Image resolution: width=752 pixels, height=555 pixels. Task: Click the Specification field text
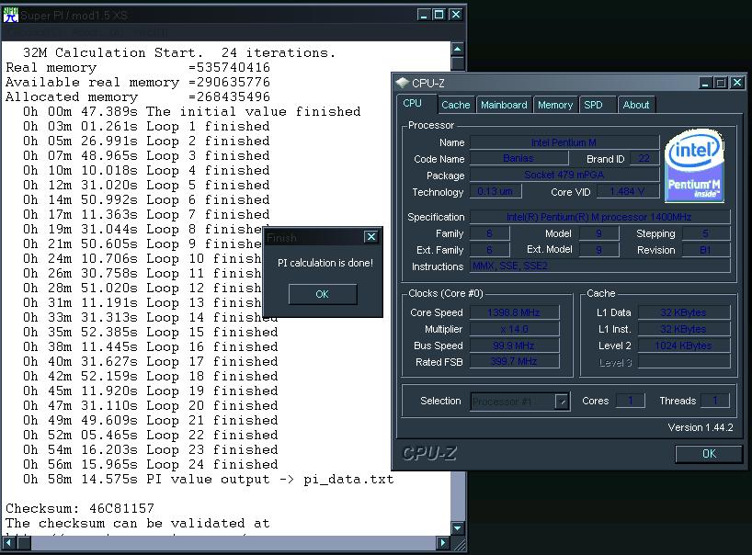(599, 217)
